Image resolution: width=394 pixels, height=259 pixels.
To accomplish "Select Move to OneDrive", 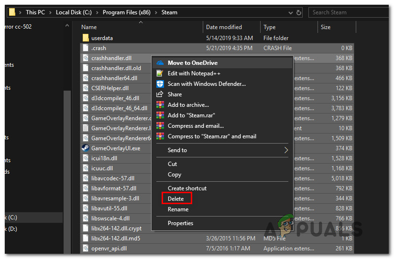I will click(x=222, y=63).
